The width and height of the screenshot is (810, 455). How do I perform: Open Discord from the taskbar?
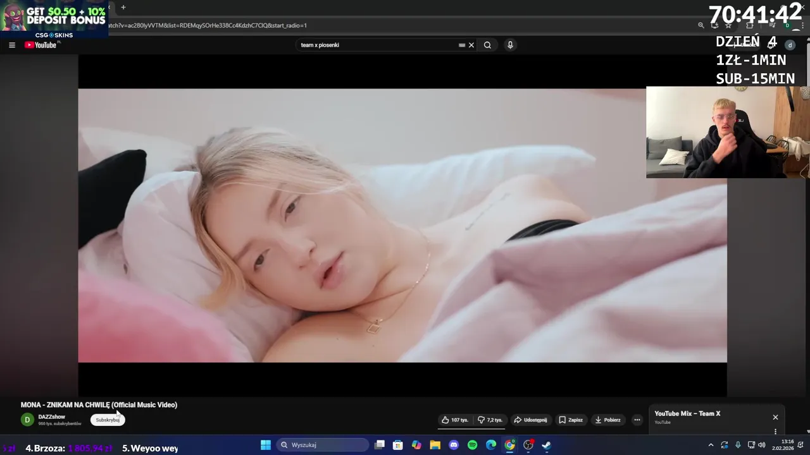coord(454,445)
